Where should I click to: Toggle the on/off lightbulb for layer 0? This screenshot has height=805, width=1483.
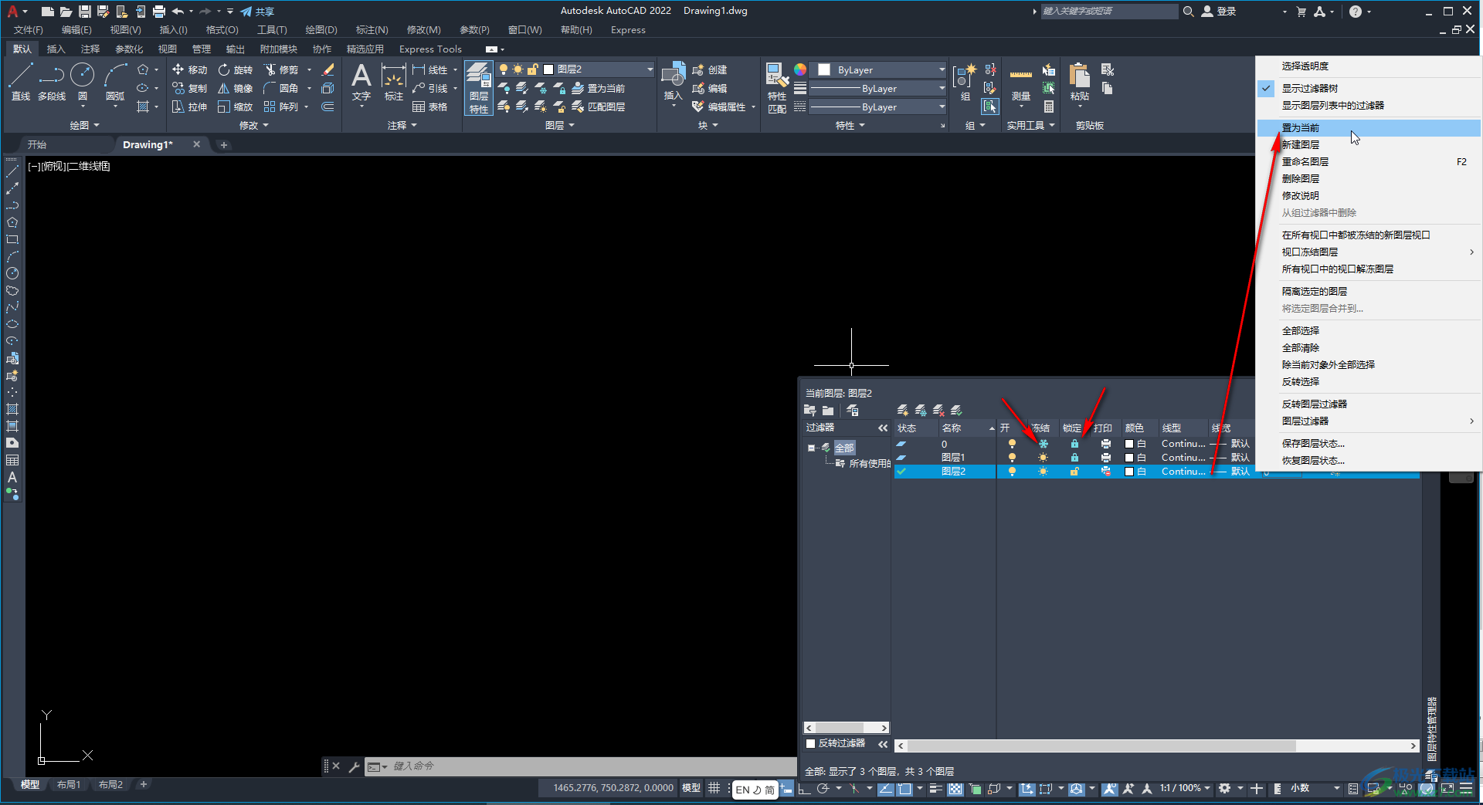point(1012,444)
